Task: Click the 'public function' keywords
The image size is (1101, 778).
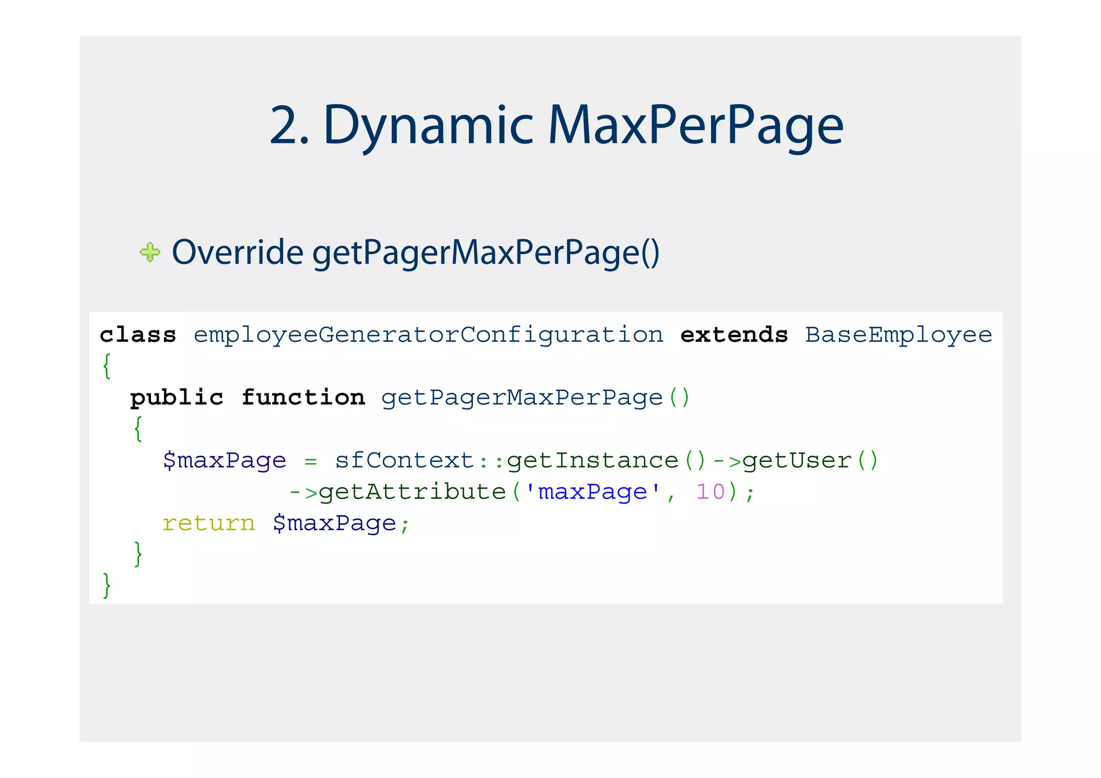Action: pos(247,398)
